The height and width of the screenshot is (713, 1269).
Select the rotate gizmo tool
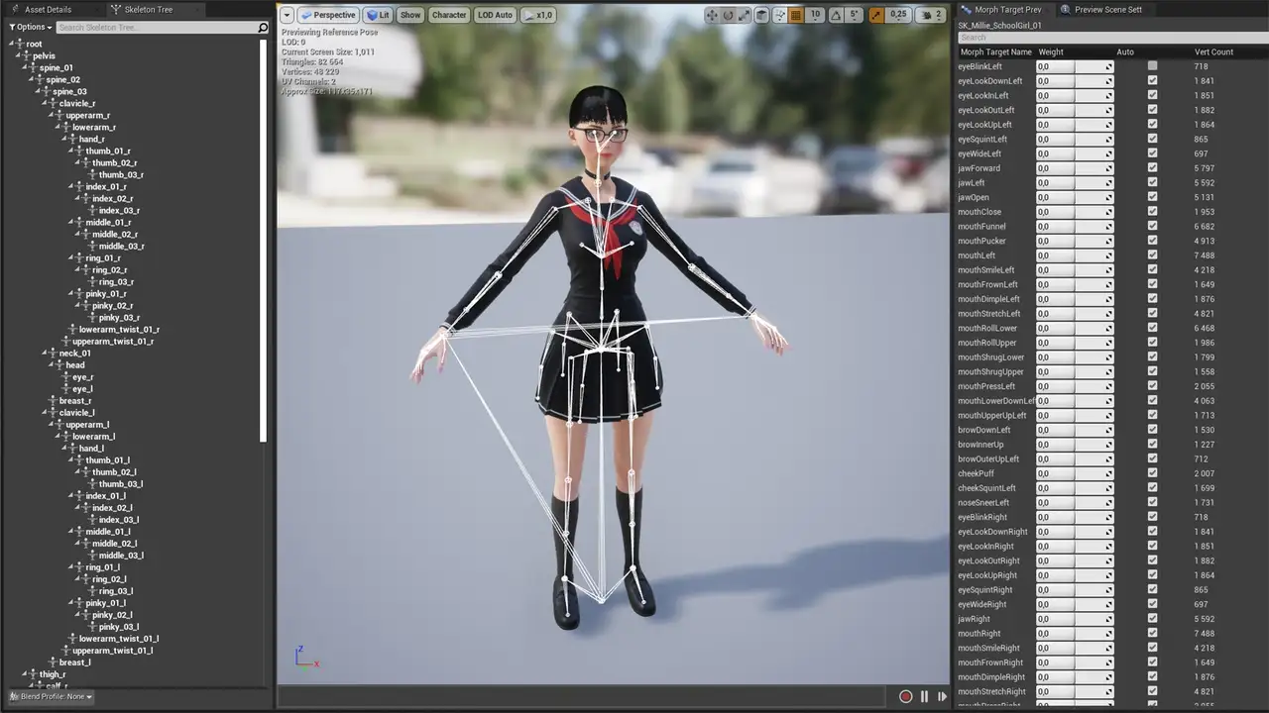pyautogui.click(x=729, y=15)
